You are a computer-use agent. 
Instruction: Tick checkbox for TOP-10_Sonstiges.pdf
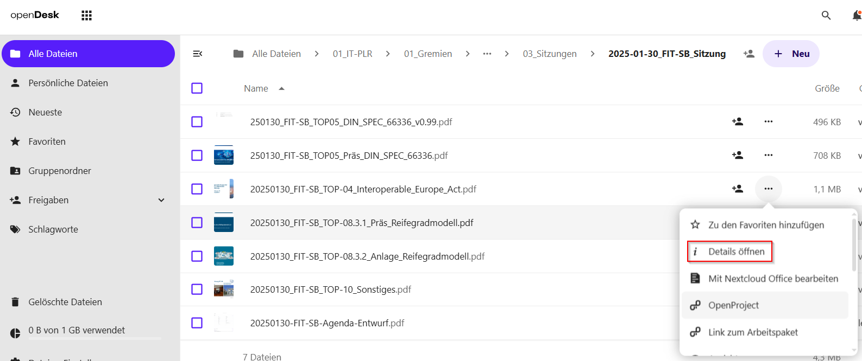[197, 289]
